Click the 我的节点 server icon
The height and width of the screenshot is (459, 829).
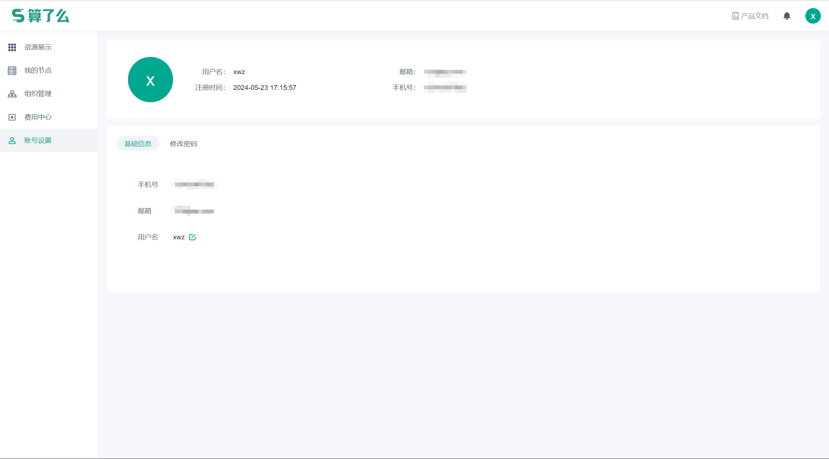coord(12,71)
